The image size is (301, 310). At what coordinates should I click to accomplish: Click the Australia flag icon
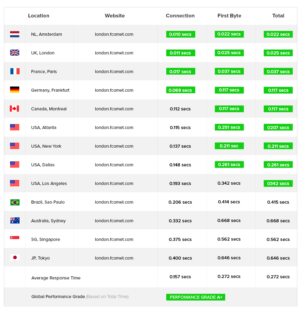click(x=15, y=220)
